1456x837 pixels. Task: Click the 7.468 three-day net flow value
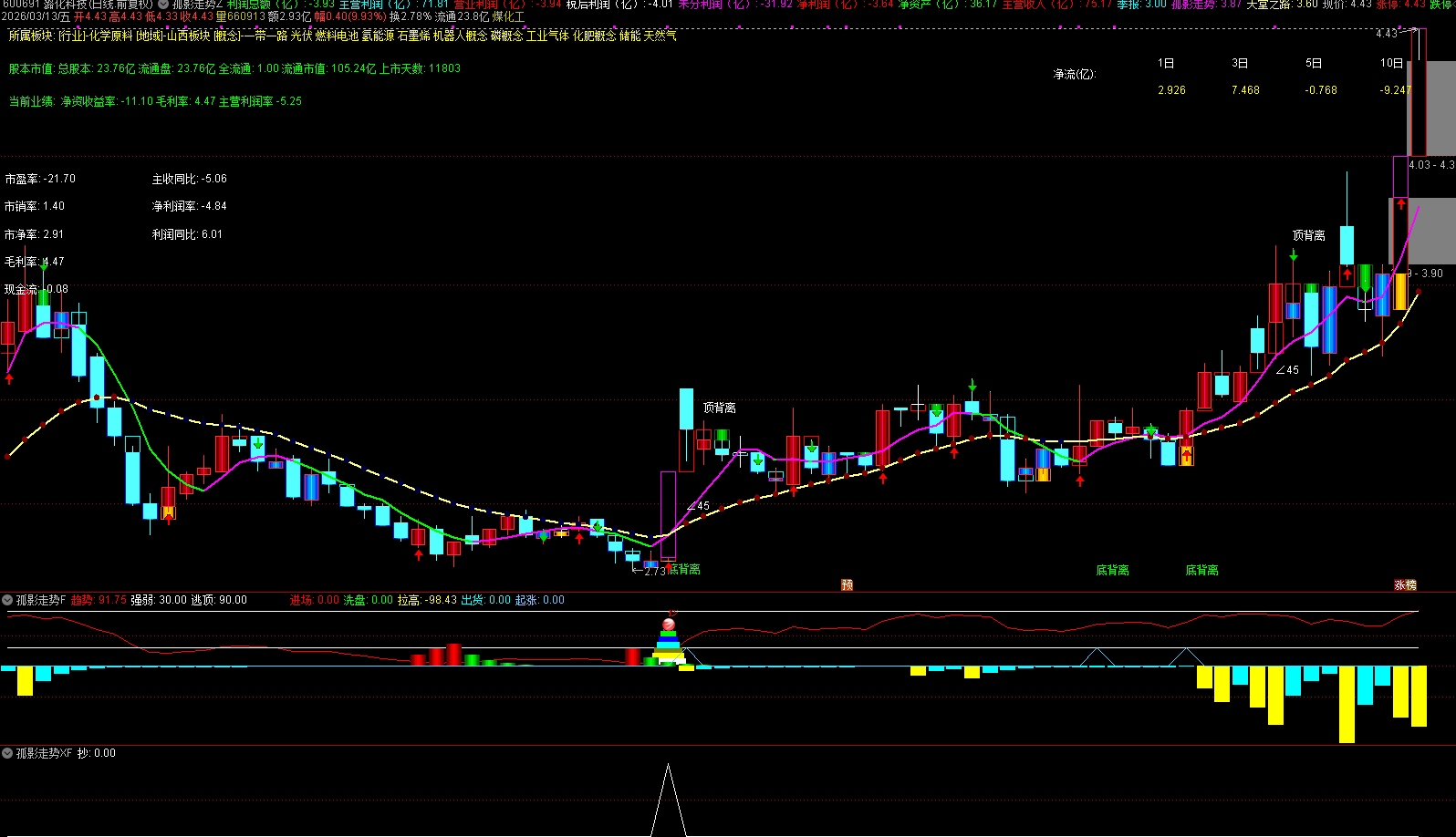(x=1245, y=90)
